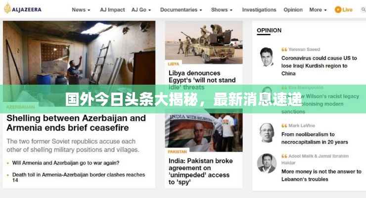Open the More dropdown menu
366x198 pixels.
tap(318, 10)
